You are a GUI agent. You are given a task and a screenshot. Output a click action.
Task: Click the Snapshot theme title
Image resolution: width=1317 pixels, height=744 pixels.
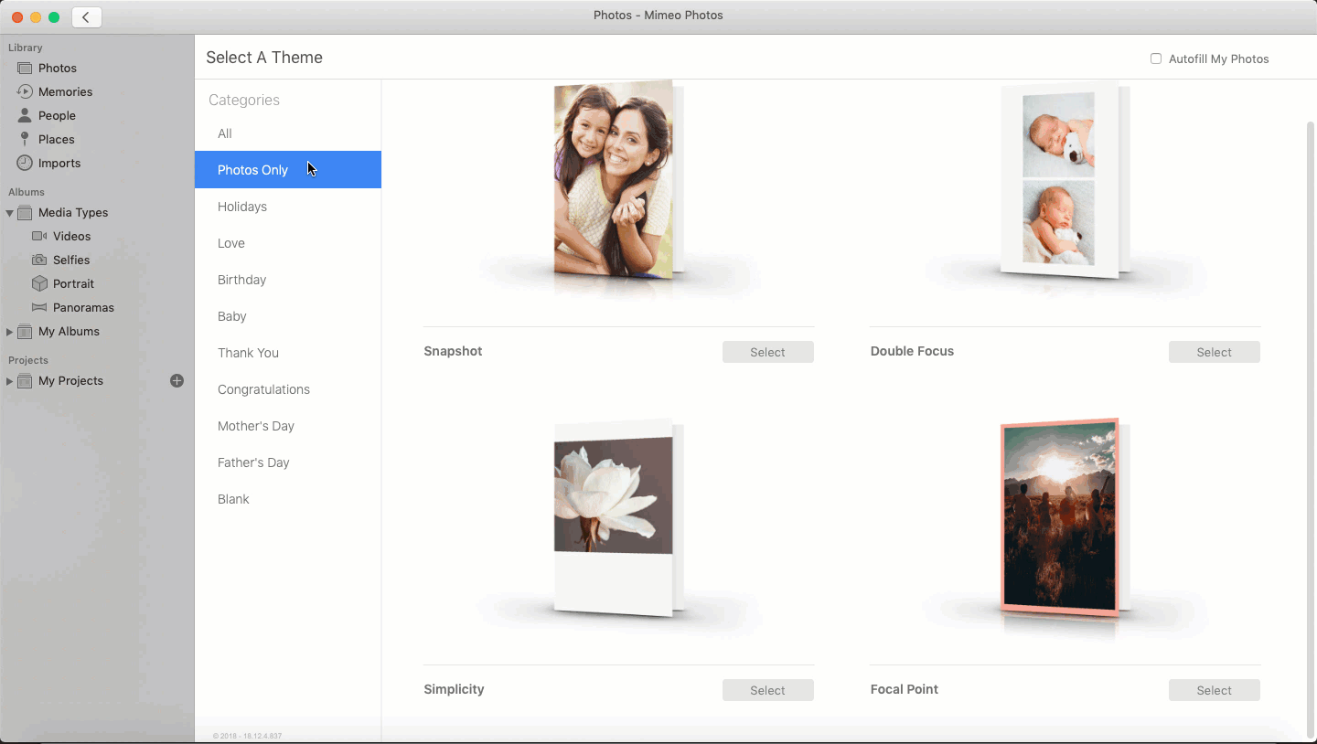453,351
